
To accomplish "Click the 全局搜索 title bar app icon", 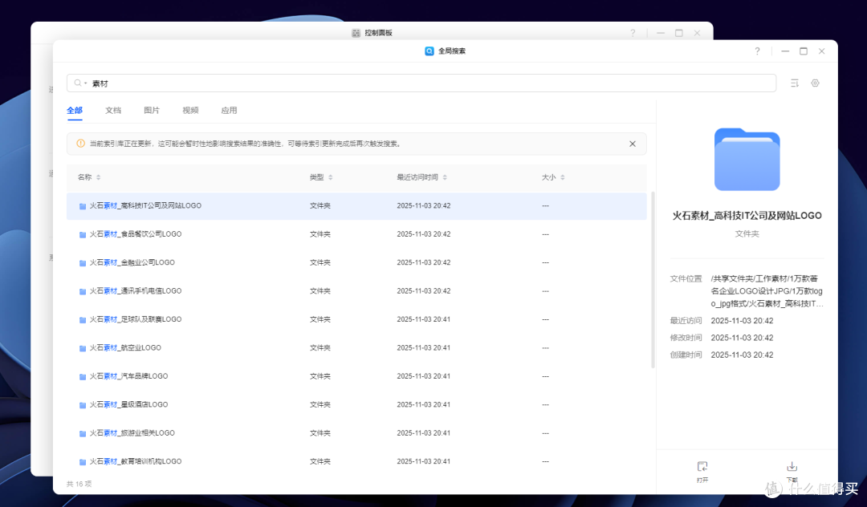I will [x=429, y=51].
